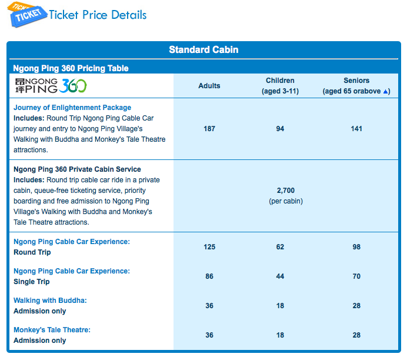Click the small triangle beside 'orabove'
The image size is (407, 357).
tap(386, 92)
